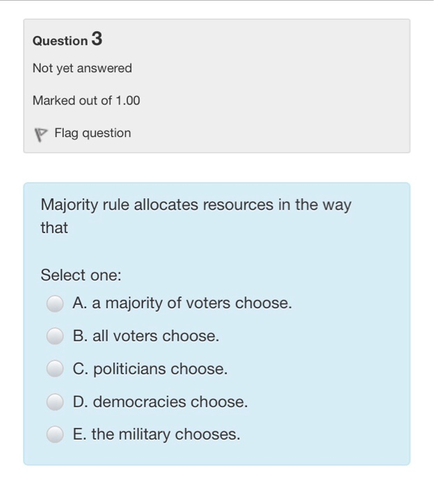Pick the radio button for option D
Viewport: 434px width, 487px height.
pyautogui.click(x=55, y=402)
